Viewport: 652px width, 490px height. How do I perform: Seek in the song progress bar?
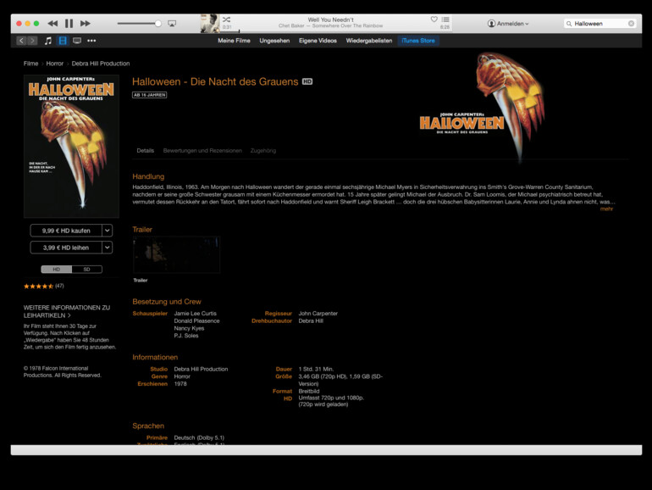click(x=335, y=31)
